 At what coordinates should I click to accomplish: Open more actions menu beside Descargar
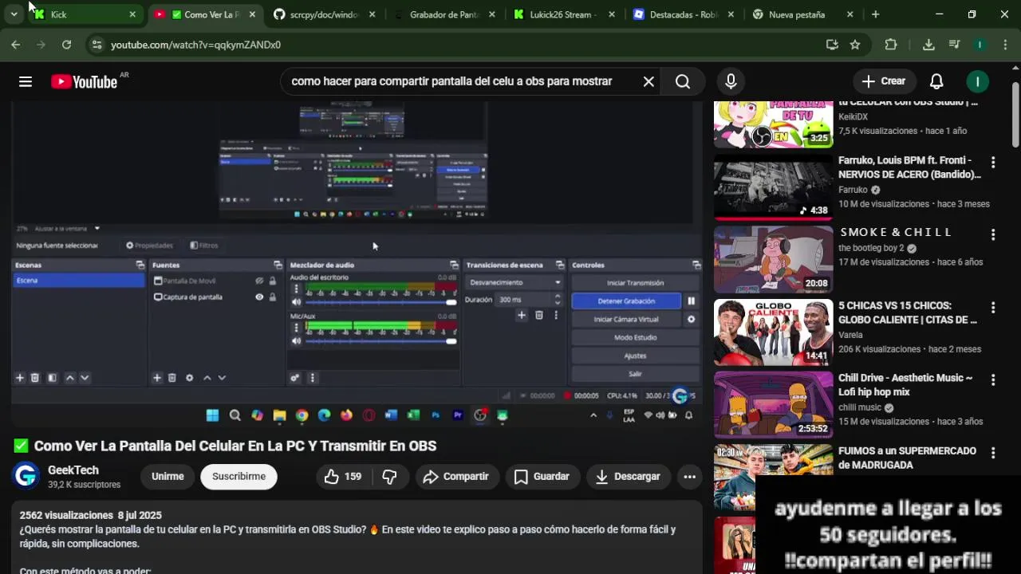(690, 477)
